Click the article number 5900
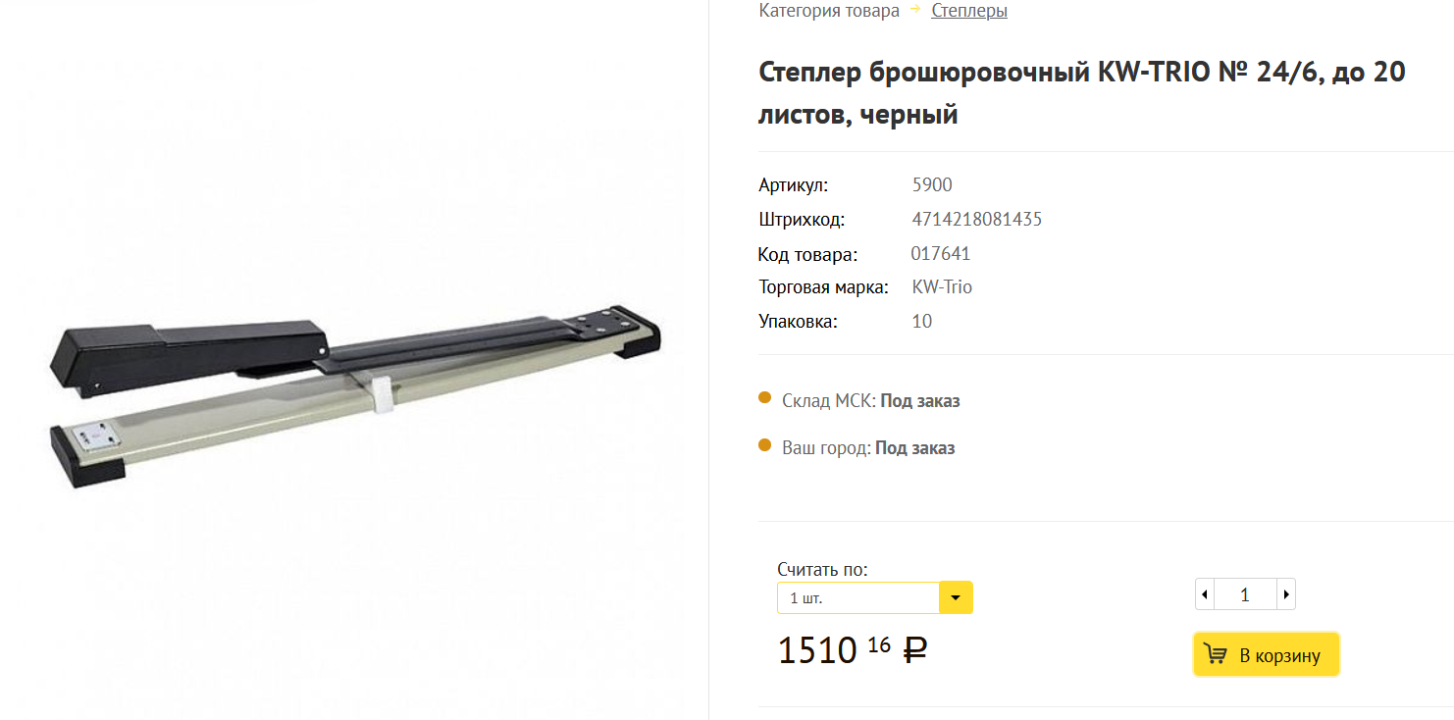This screenshot has height=720, width=1454. pos(932,184)
